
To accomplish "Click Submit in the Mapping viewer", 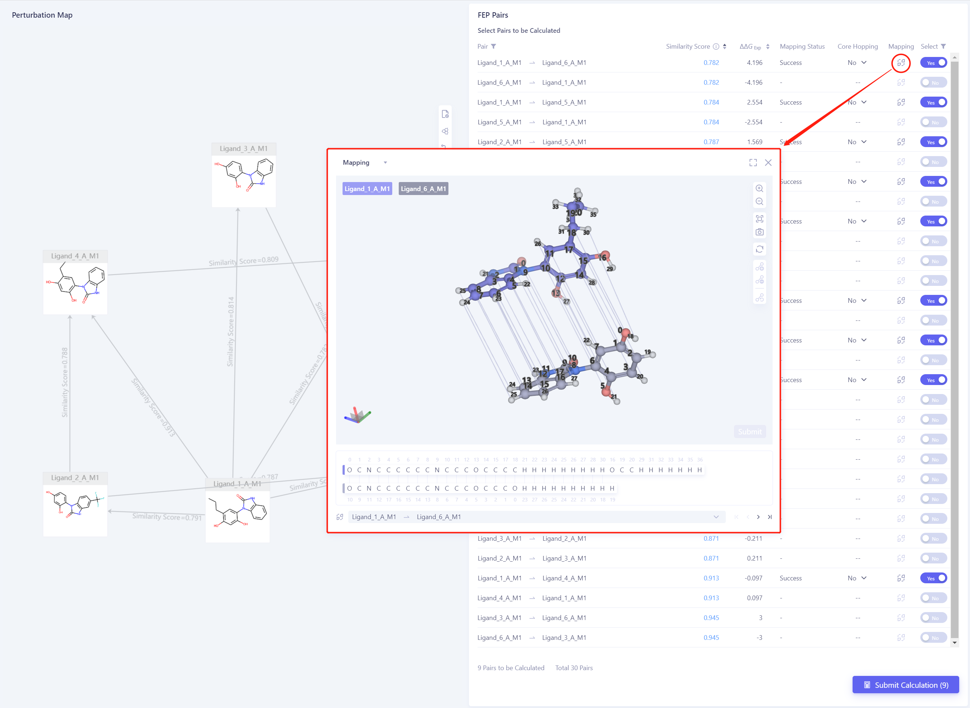I will coord(750,432).
